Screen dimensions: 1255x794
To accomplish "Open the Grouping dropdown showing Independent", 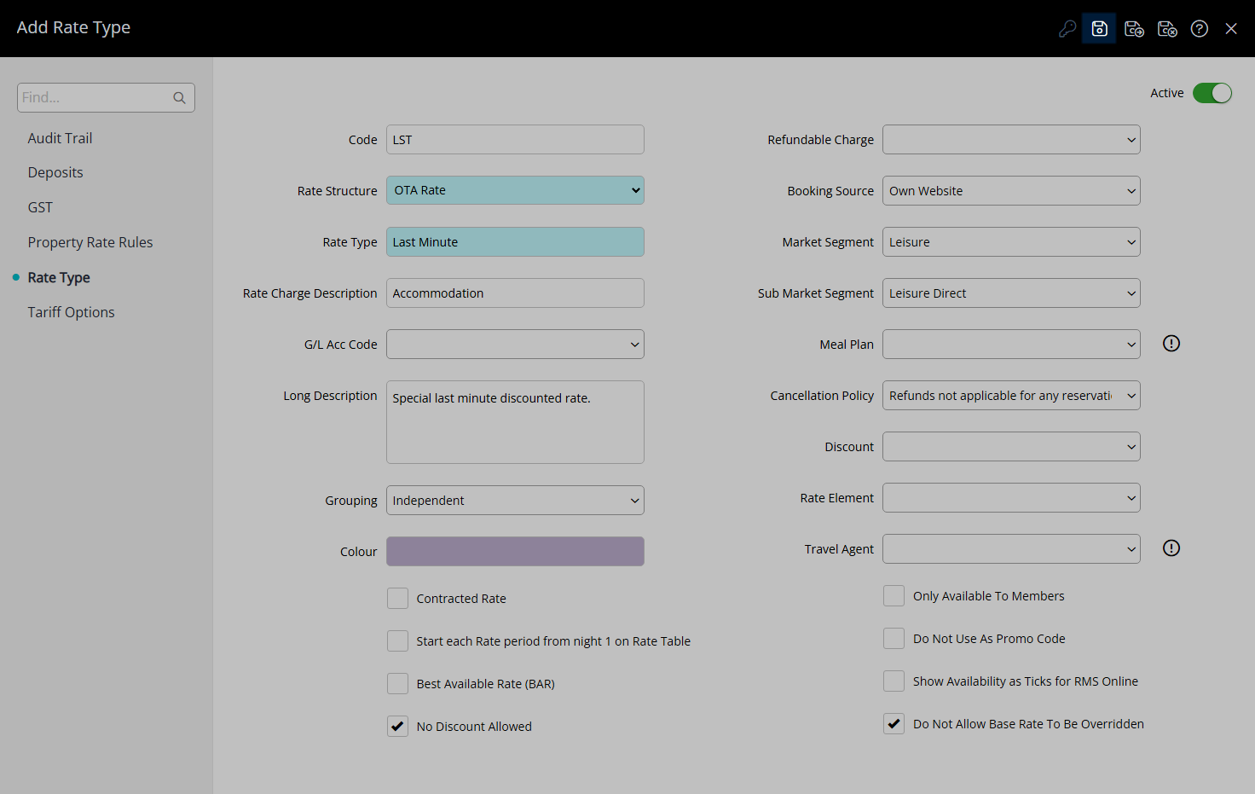I will pyautogui.click(x=515, y=500).
